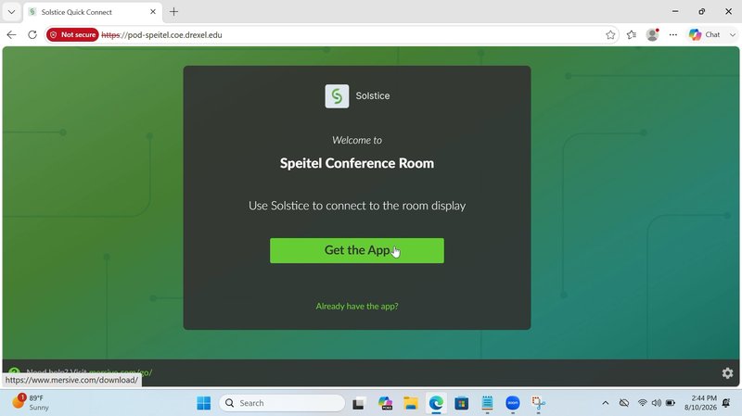742x416 pixels.
Task: Open a new browser tab
Action: click(173, 12)
